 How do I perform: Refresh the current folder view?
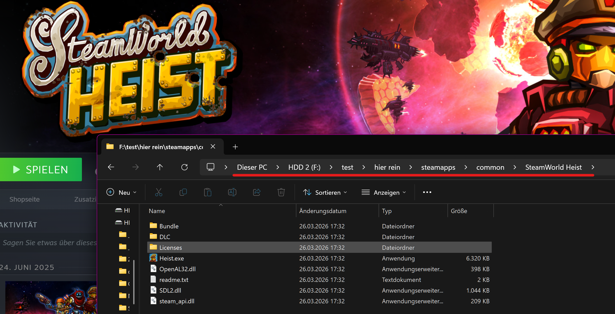click(x=184, y=167)
